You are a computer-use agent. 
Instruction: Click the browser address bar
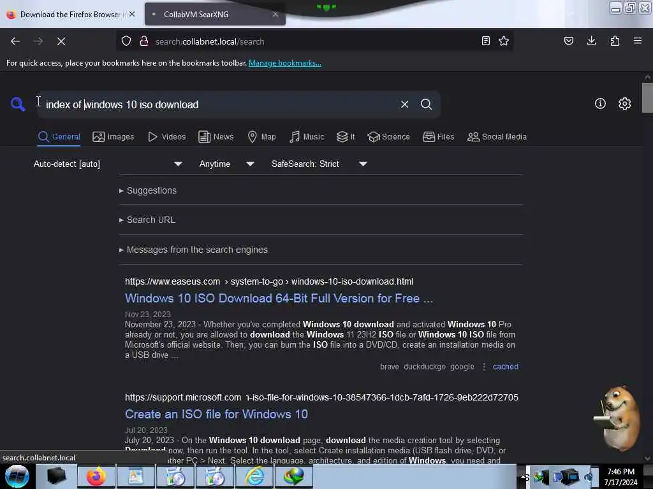(x=314, y=41)
